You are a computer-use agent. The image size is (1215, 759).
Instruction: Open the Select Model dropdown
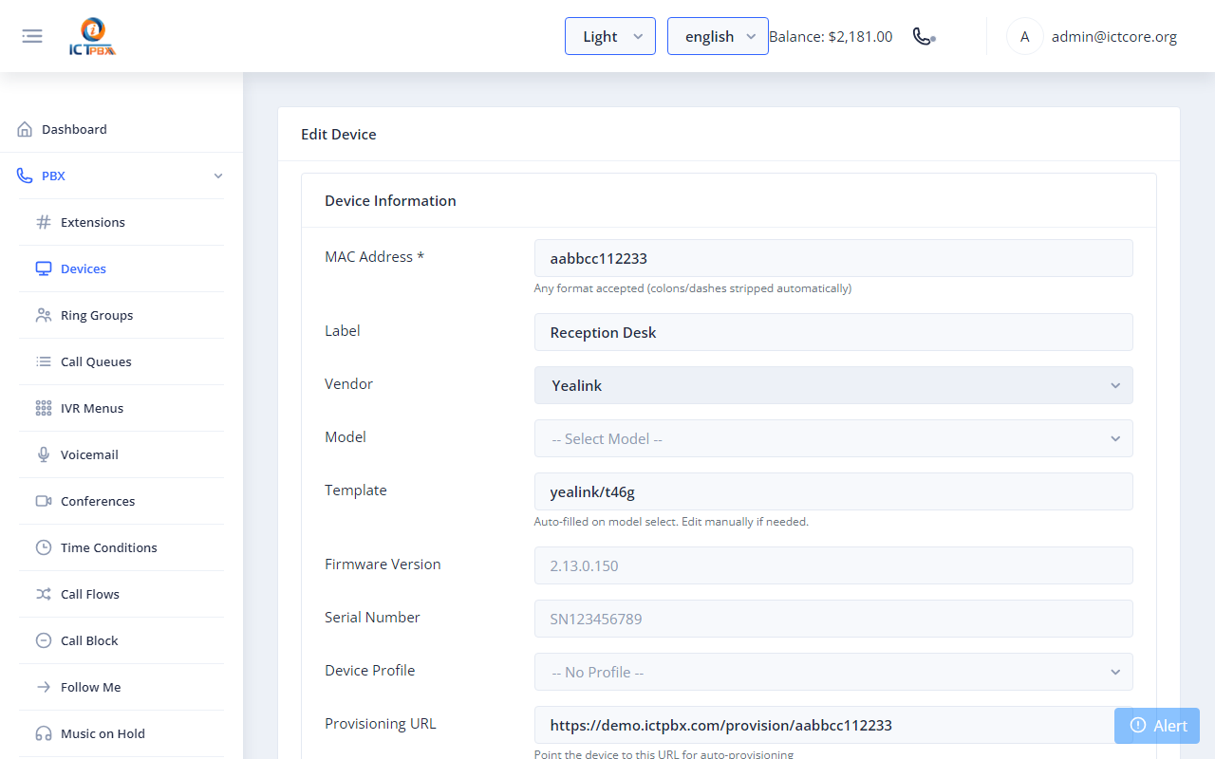(833, 438)
